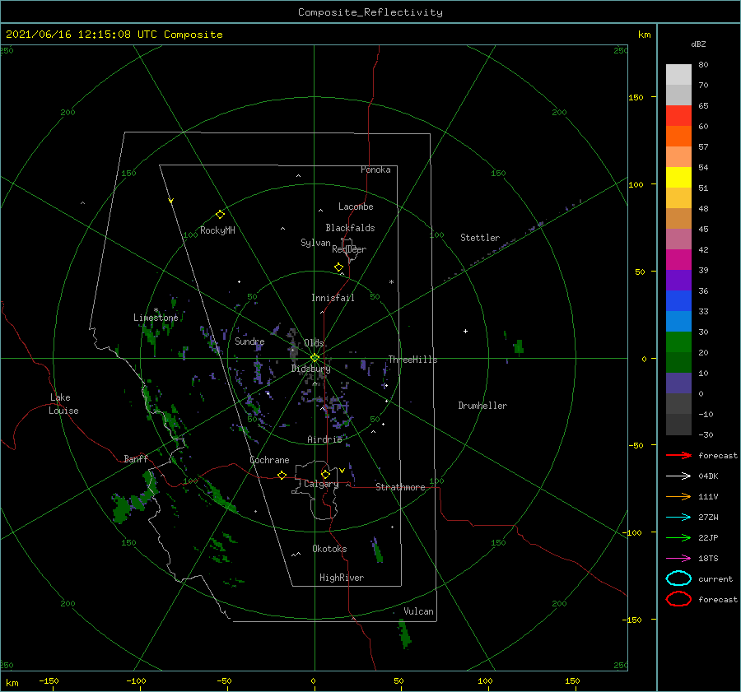The image size is (741, 692).
Task: Click the Sundre city label
Action: click(x=249, y=341)
